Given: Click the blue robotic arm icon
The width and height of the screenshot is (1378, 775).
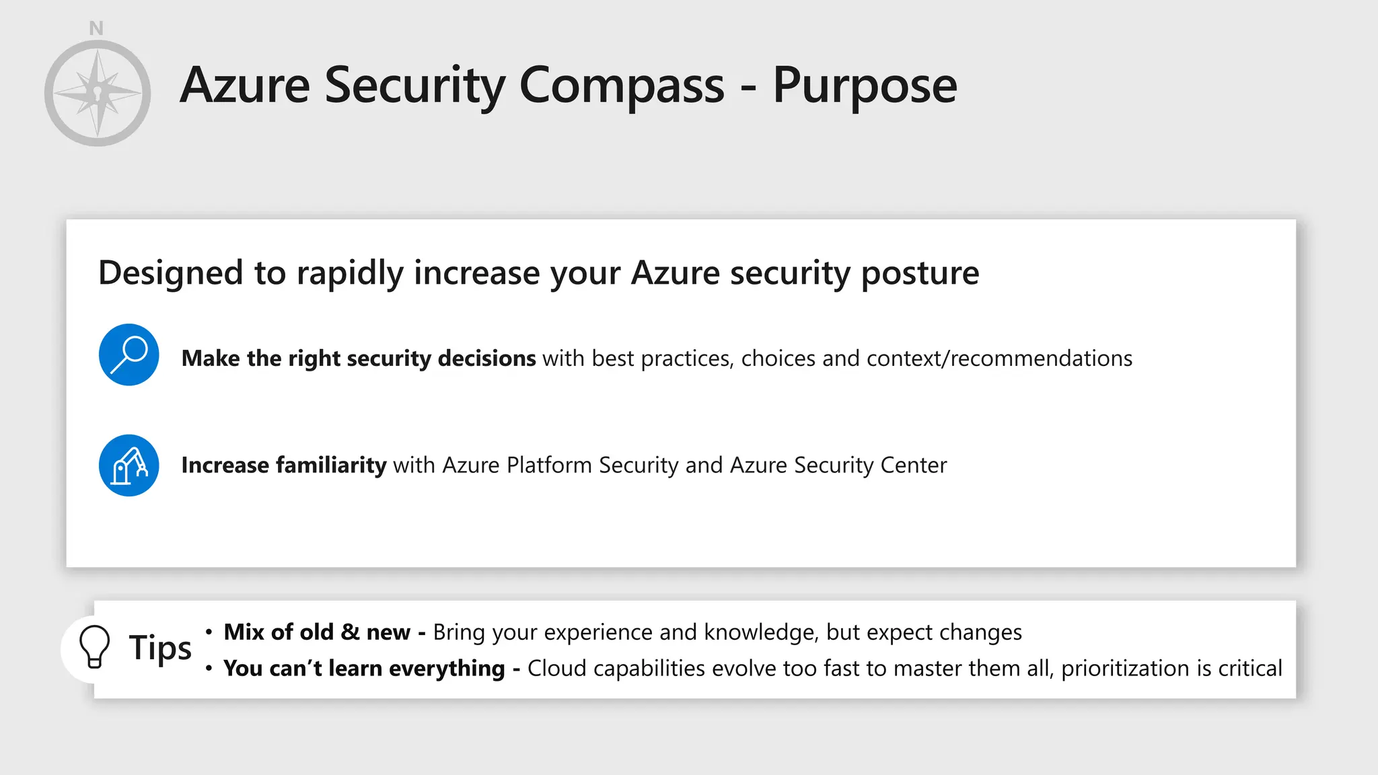Looking at the screenshot, I should (129, 465).
